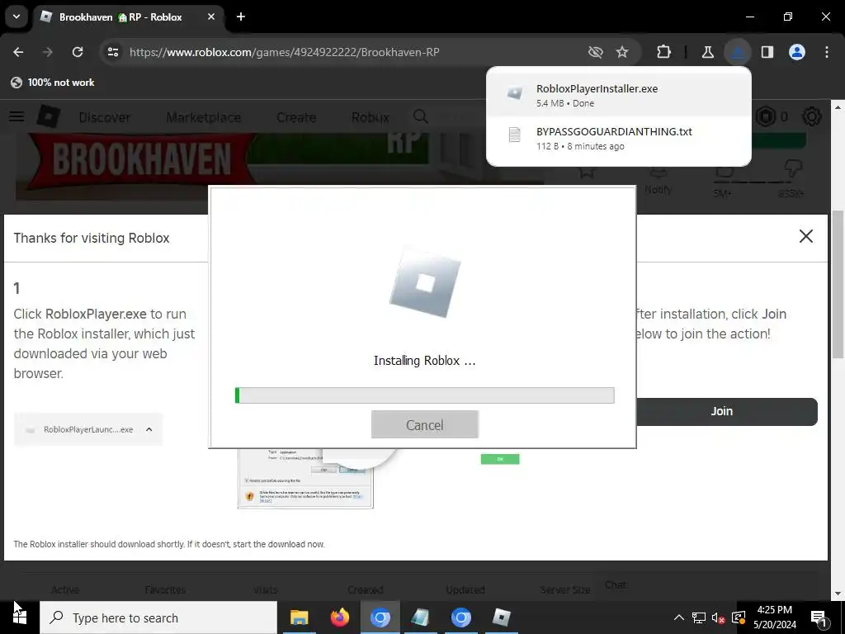This screenshot has height=634, width=845.
Task: Click the muted volume tray icon
Action: pyautogui.click(x=718, y=617)
